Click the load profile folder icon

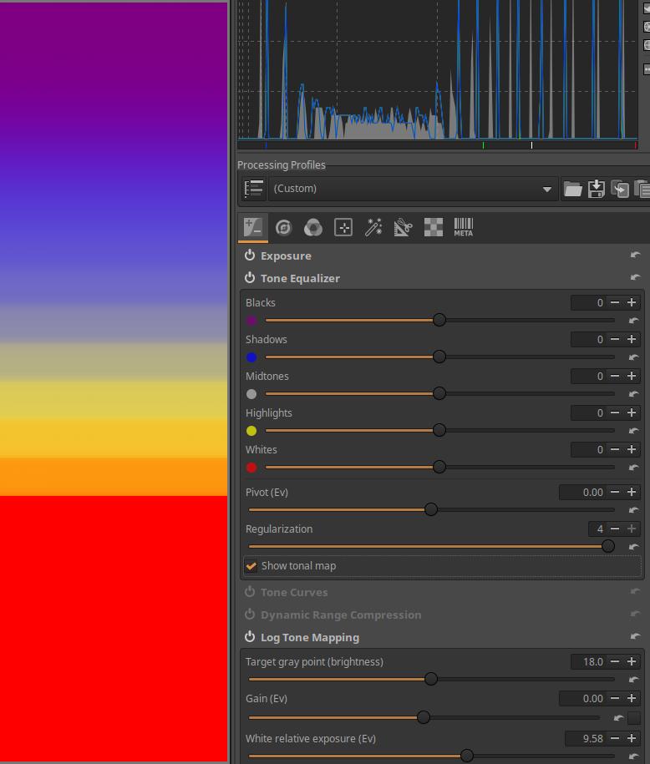[572, 189]
